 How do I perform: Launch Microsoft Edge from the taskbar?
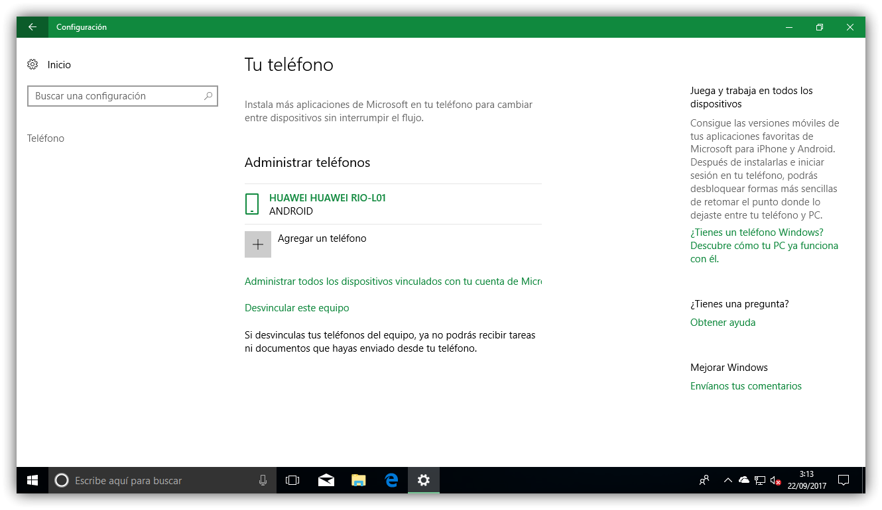click(391, 480)
